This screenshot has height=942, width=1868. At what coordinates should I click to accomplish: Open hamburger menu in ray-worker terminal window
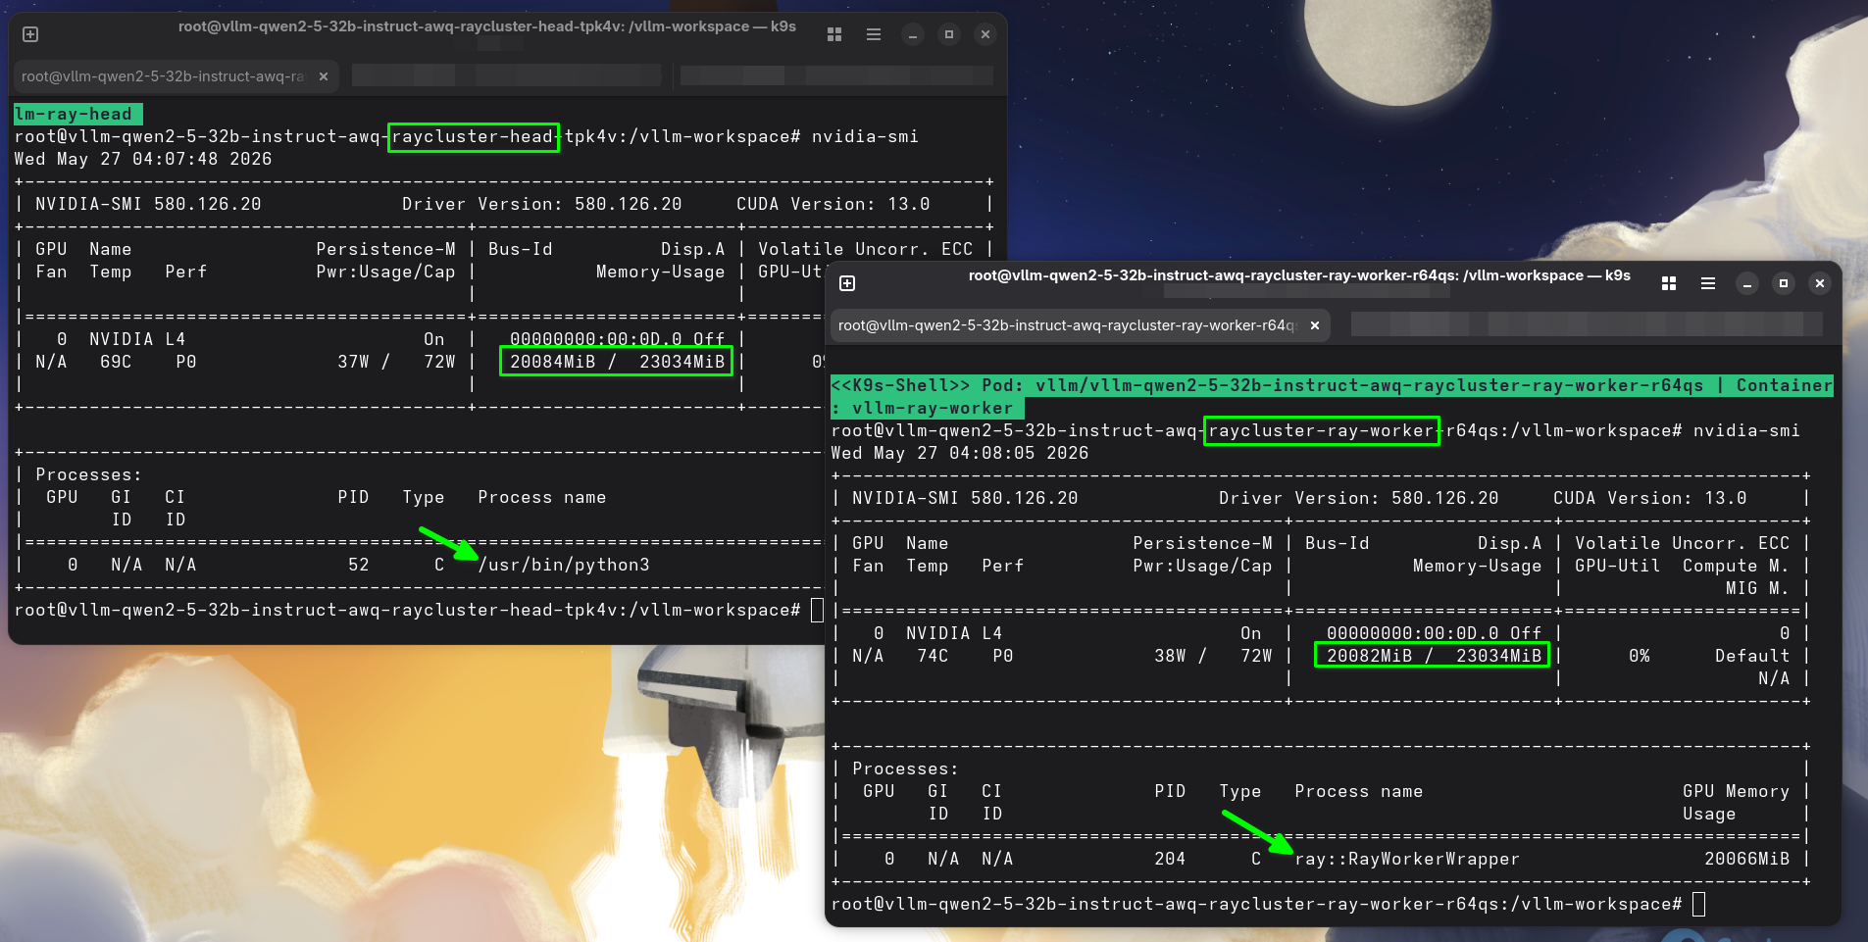(1708, 283)
